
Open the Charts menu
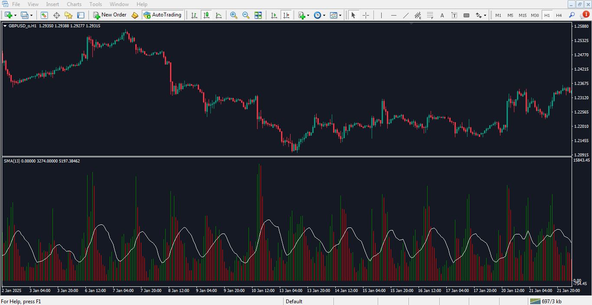pos(74,4)
